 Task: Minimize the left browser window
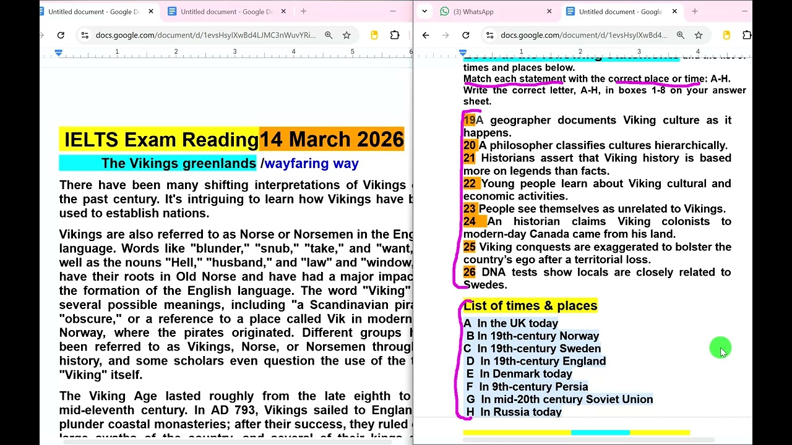point(392,11)
